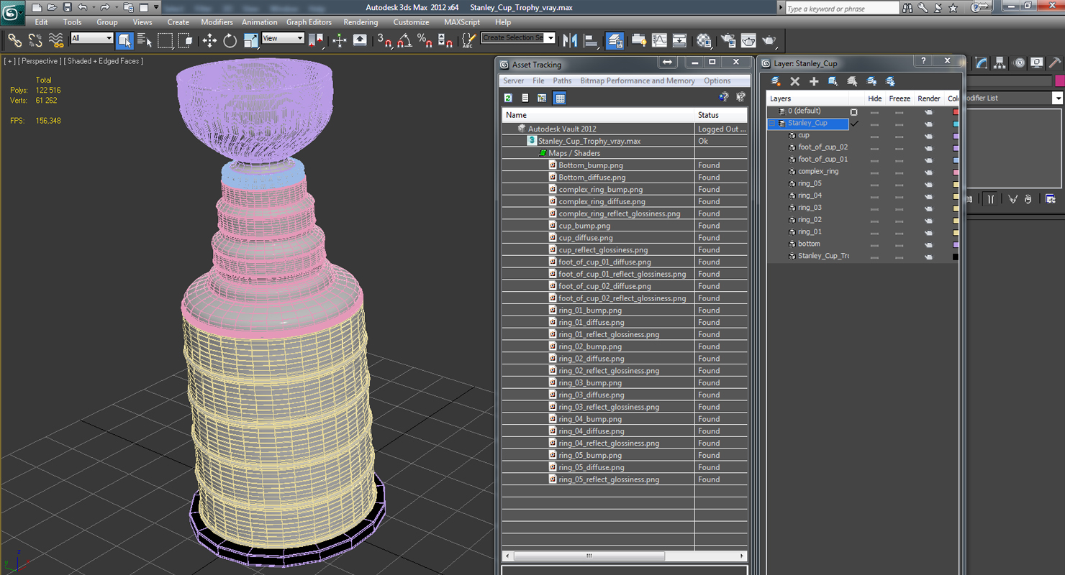Select the Select and Rotate tool
1065x575 pixels.
[x=230, y=40]
